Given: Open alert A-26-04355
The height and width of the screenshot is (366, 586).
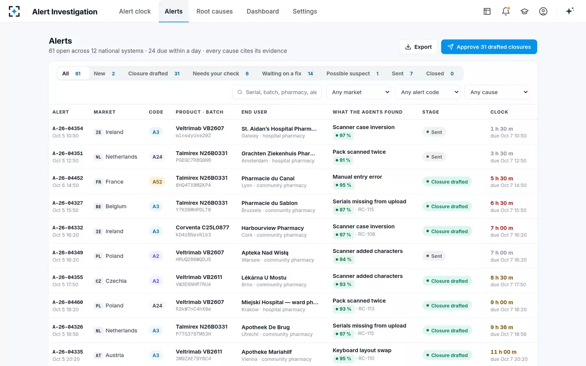Looking at the screenshot, I should (68, 277).
